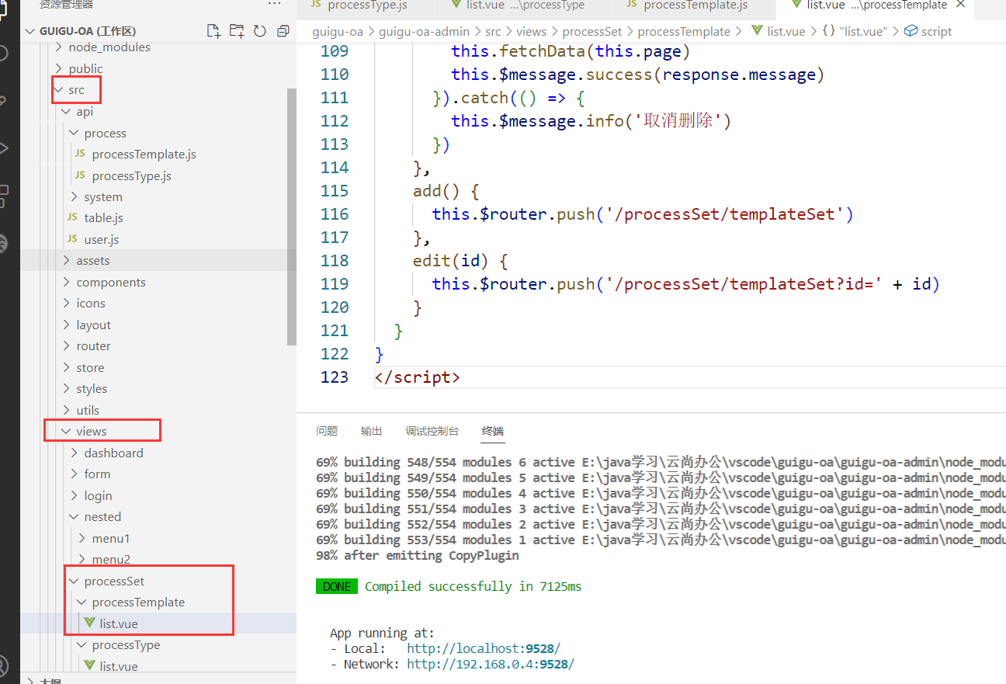This screenshot has width=1006, height=684.
Task: Click the JS icon beside user.js
Action: pos(72,239)
